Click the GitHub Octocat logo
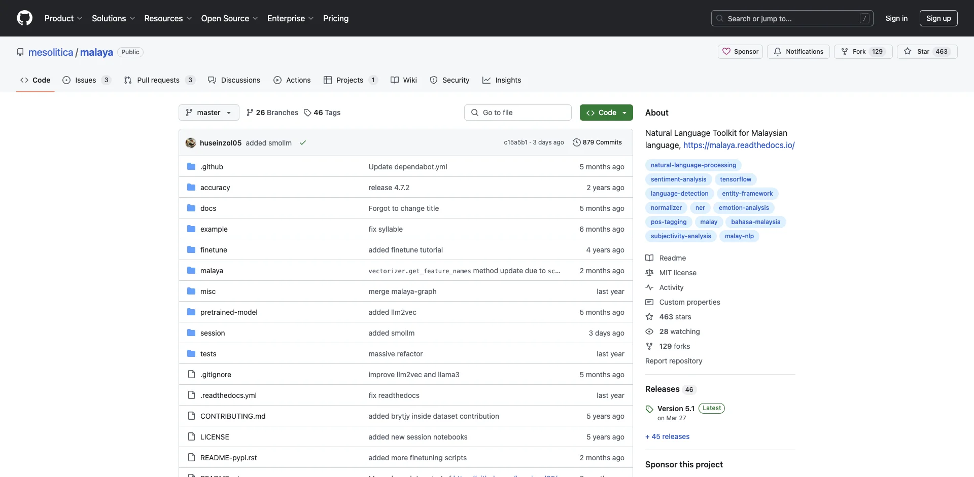Screen dimensions: 974x477 click(x=24, y=18)
